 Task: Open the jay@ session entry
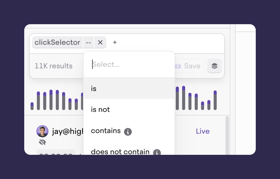pos(67,131)
